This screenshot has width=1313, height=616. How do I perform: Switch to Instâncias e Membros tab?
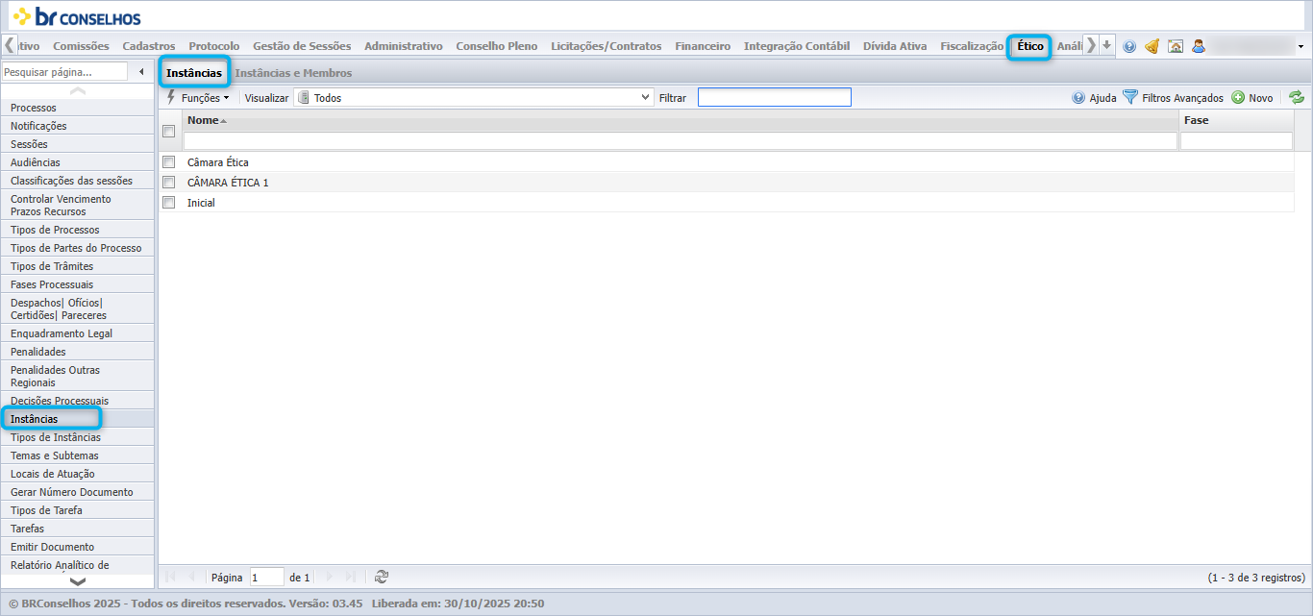[x=293, y=73]
